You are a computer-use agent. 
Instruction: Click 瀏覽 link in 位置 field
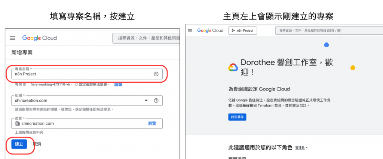152,124
